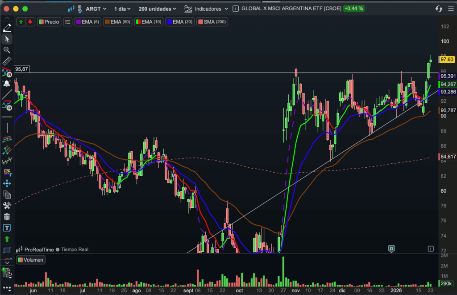The height and width of the screenshot is (295, 457).
Task: Open the '200 unidades' dropdown
Action: pyautogui.click(x=157, y=8)
